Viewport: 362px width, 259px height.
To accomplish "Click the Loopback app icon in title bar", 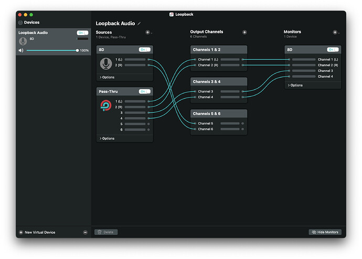I will coord(172,14).
